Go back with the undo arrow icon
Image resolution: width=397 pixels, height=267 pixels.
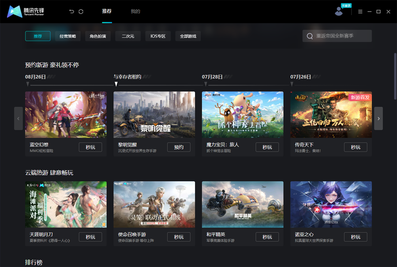[71, 11]
